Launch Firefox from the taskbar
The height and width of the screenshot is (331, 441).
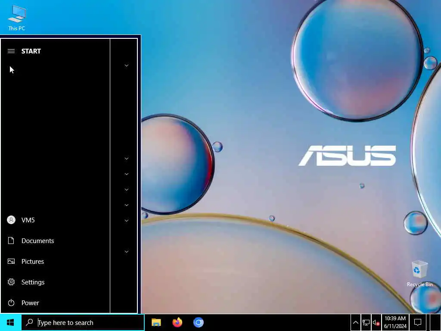point(177,322)
